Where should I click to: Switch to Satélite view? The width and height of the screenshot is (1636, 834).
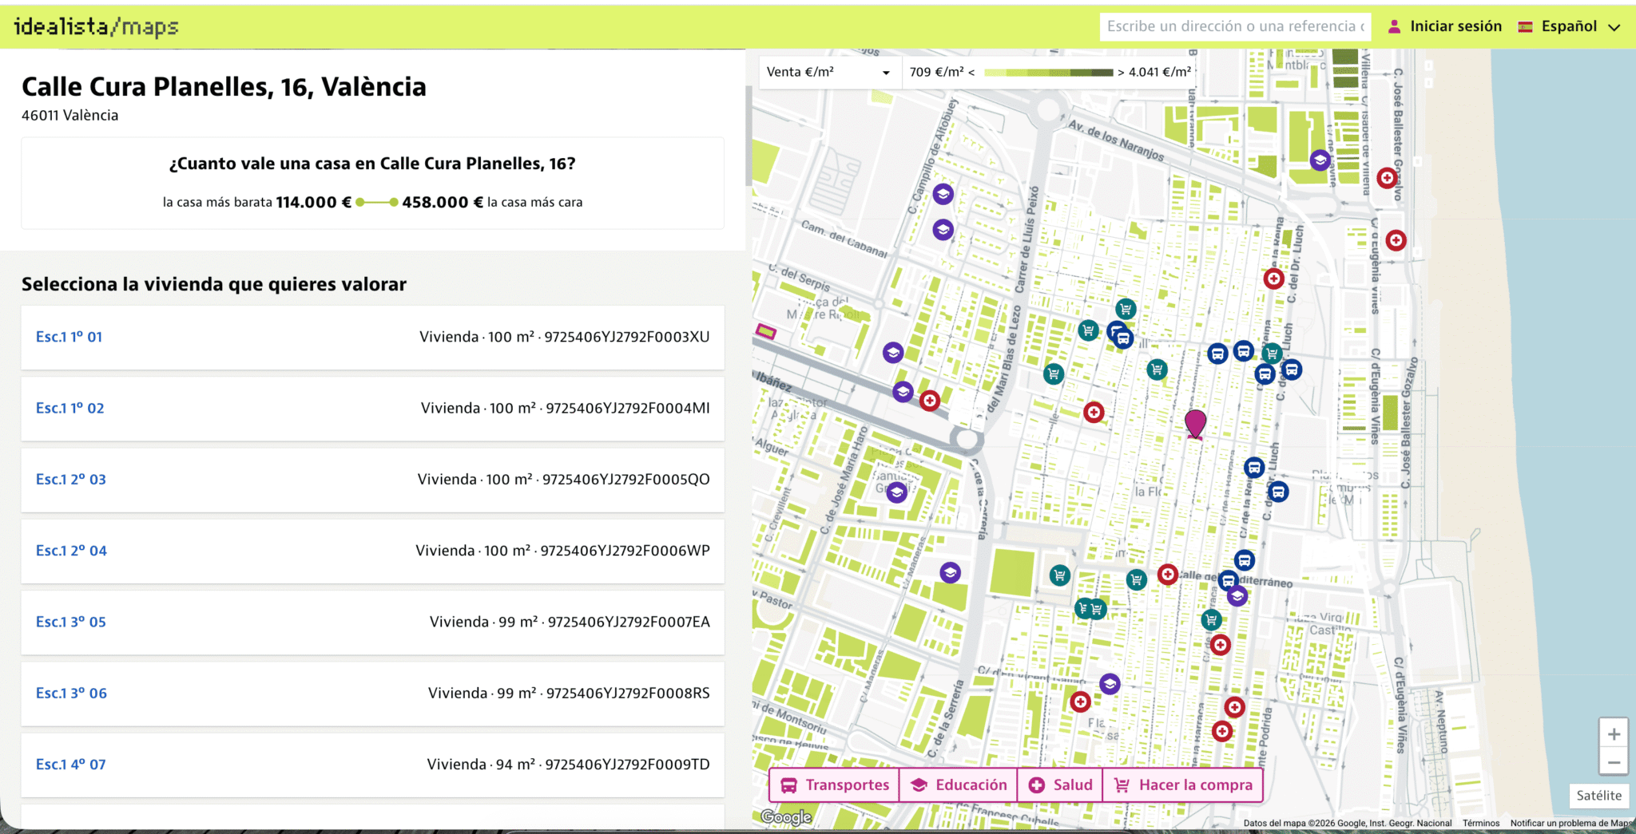click(1598, 796)
